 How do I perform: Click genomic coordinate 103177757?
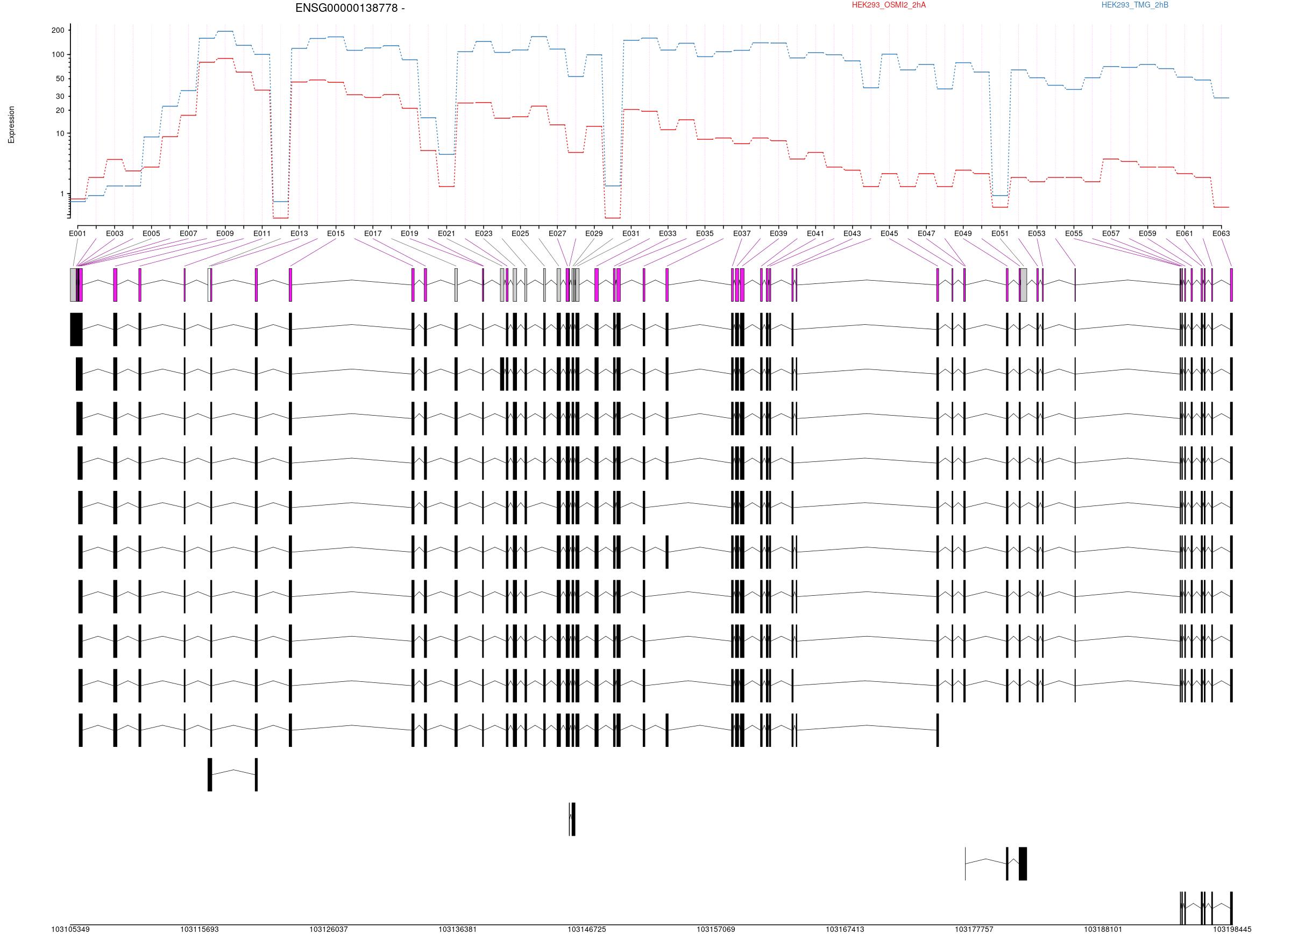tap(974, 929)
